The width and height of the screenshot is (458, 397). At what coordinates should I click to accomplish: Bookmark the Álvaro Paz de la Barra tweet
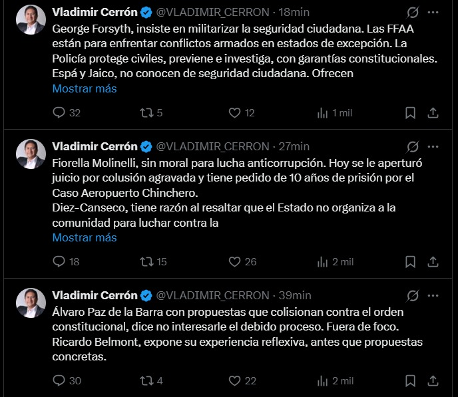tap(411, 380)
